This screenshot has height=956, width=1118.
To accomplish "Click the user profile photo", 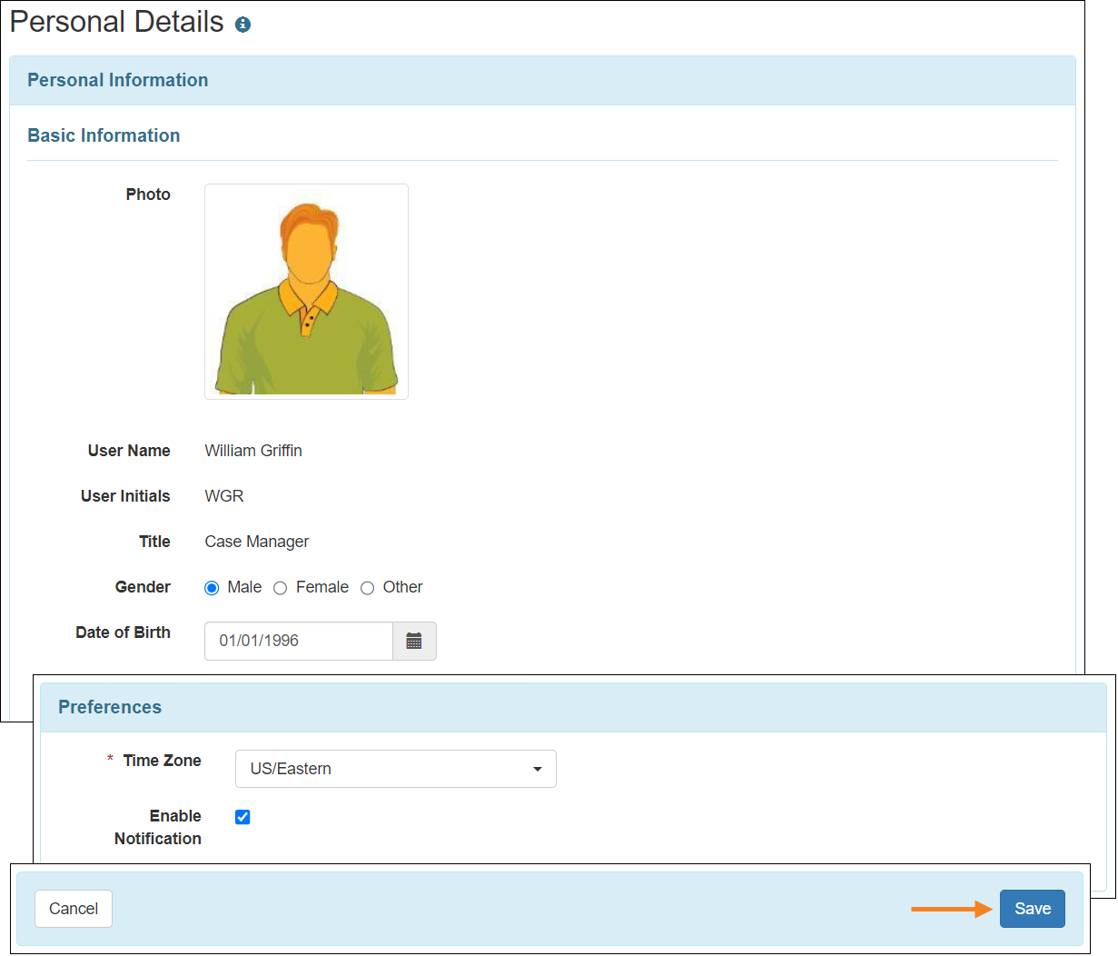I will click(x=306, y=291).
